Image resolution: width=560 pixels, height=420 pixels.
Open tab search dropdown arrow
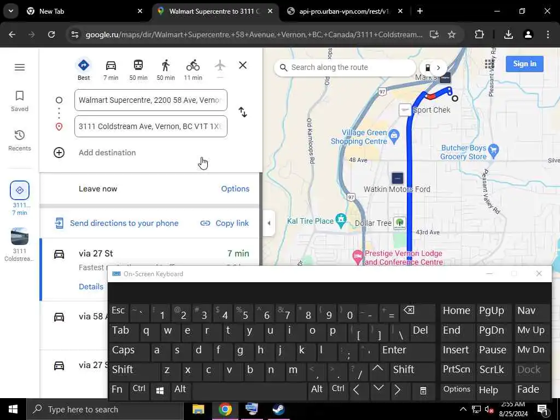pos(11,11)
